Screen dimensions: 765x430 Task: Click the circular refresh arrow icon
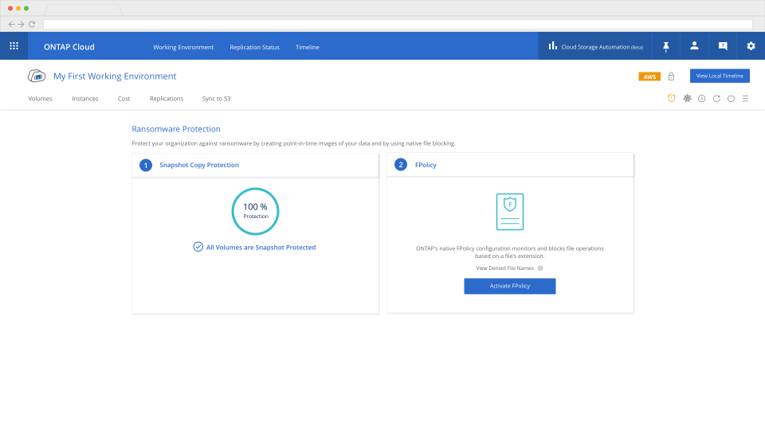(716, 99)
